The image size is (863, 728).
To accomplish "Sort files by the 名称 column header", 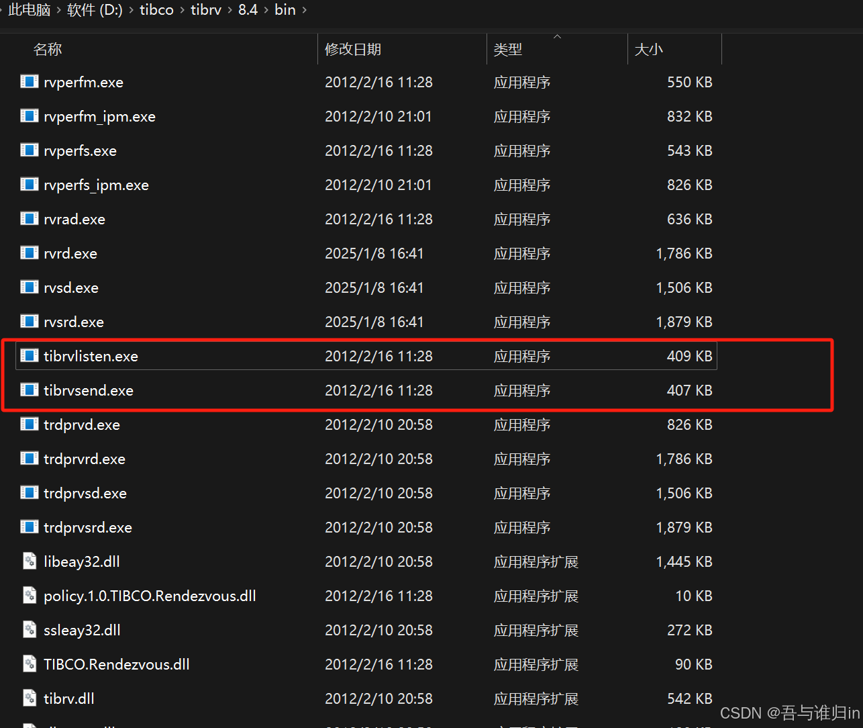I will tap(48, 49).
